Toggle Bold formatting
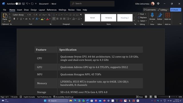This screenshot has width=183, height=103. pos(14,19)
